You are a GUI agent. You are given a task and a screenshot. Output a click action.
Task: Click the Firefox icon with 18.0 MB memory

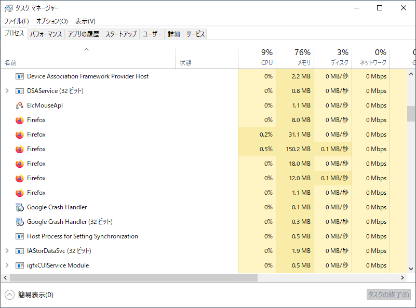(20, 164)
